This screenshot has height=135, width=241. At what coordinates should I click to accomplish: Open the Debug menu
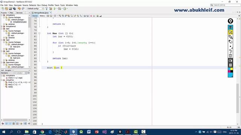[x=44, y=5]
